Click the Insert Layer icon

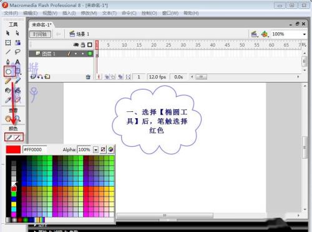point(33,77)
